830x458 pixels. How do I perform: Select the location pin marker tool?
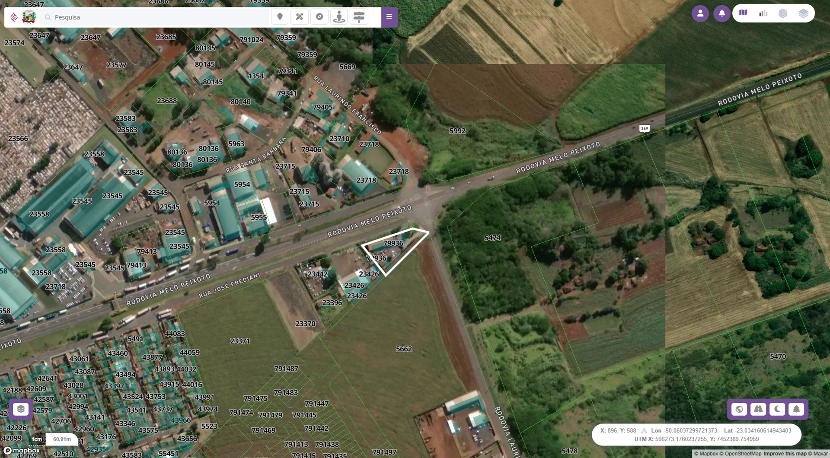pos(280,17)
